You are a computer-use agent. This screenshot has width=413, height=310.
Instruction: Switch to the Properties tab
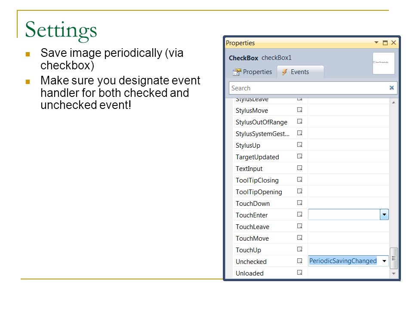[253, 72]
